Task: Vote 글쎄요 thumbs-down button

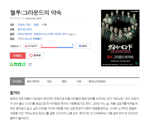Action: coord(83,46)
